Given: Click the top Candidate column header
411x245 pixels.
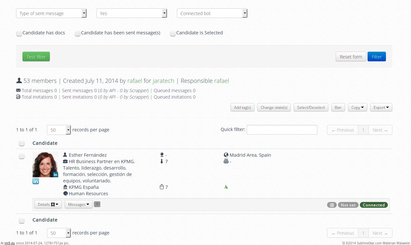Looking at the screenshot, I should [45, 143].
